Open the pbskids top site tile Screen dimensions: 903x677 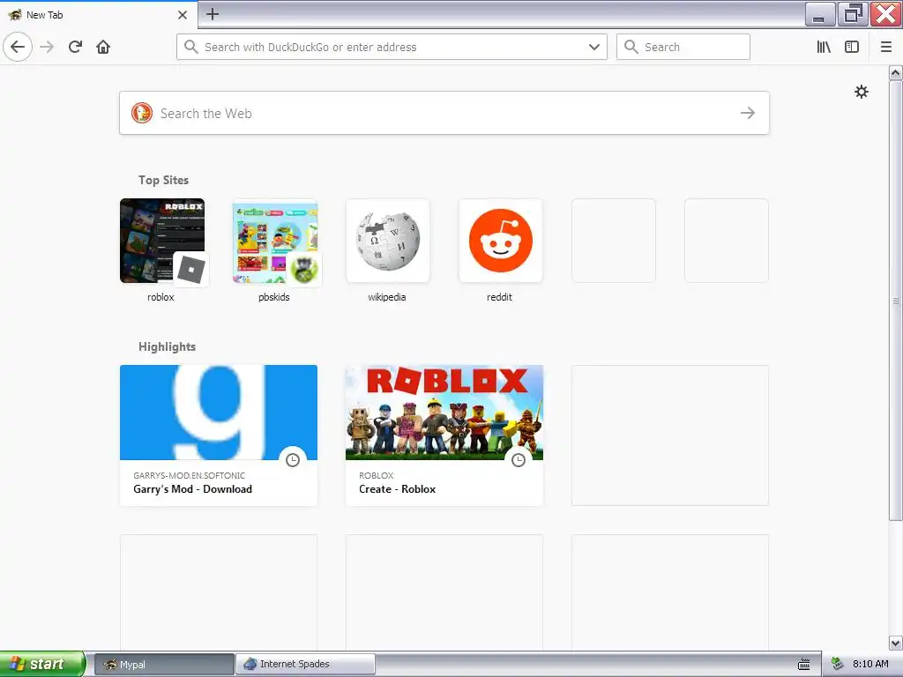click(275, 241)
